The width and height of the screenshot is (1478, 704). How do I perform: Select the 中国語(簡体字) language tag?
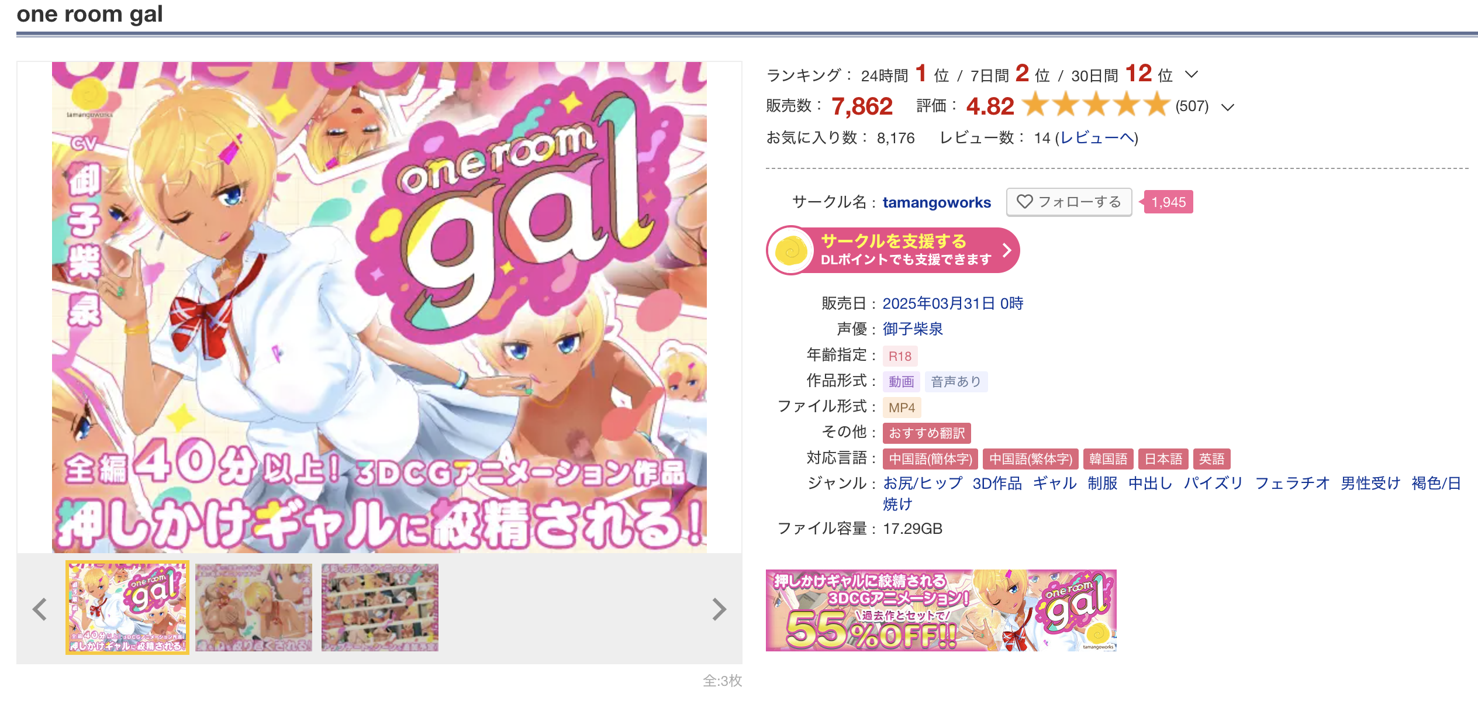930,459
